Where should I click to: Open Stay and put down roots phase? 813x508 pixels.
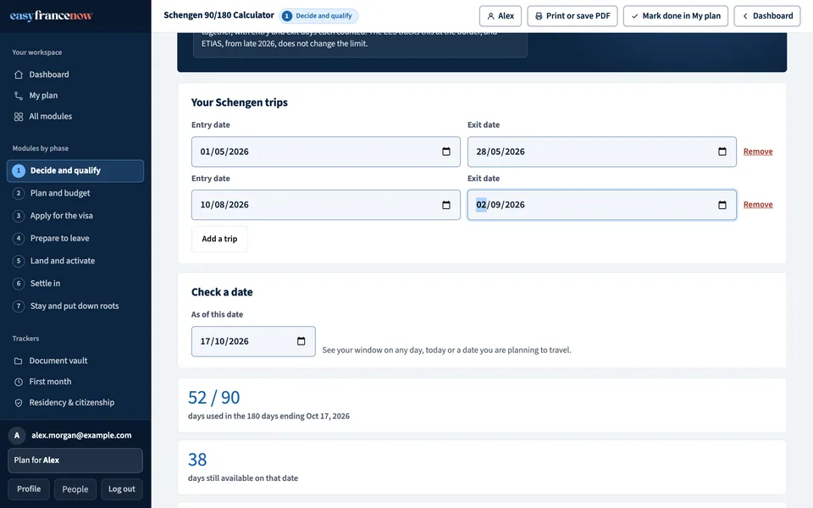[x=75, y=306]
